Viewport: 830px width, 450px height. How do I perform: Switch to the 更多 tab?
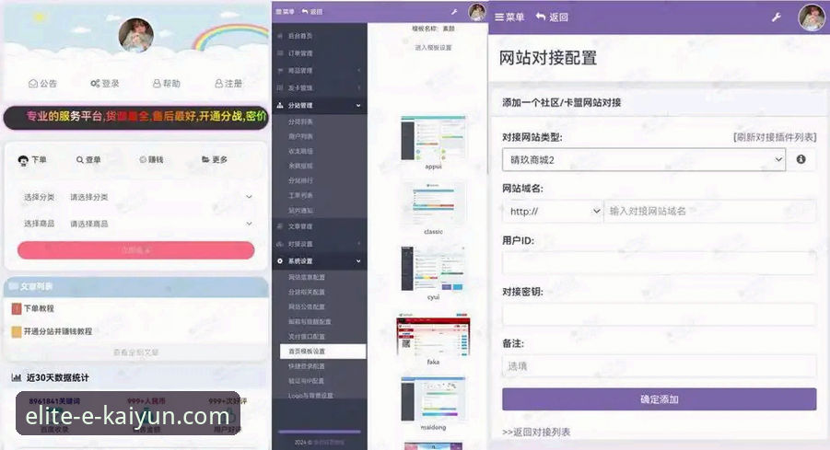coord(215,160)
